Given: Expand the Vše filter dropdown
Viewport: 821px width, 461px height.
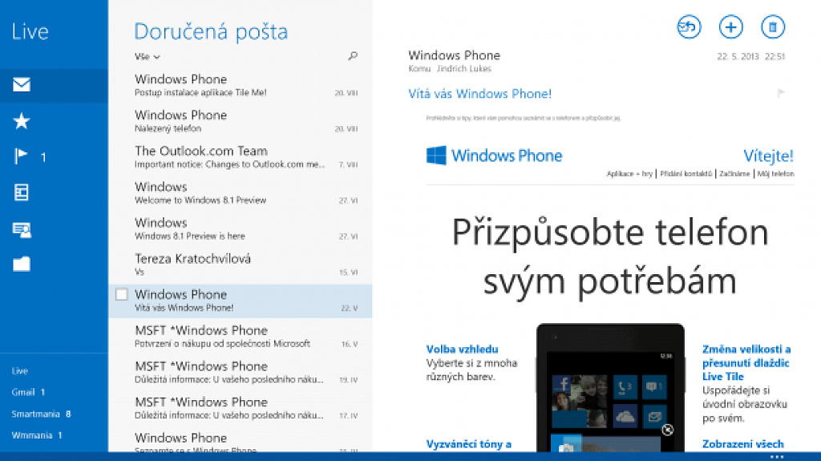Looking at the screenshot, I should [x=148, y=57].
